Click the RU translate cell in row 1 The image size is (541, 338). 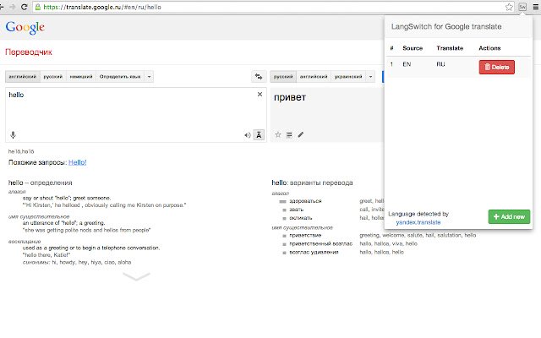(x=440, y=64)
